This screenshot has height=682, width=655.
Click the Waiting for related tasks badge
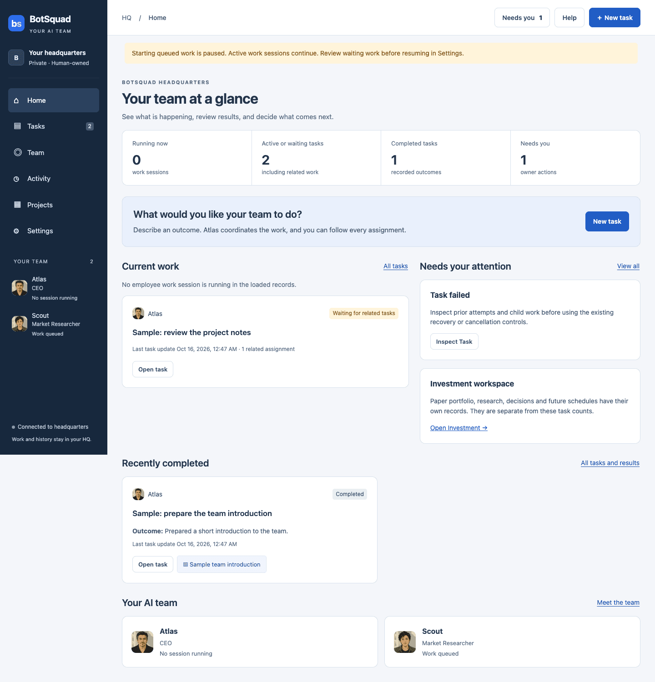point(364,313)
